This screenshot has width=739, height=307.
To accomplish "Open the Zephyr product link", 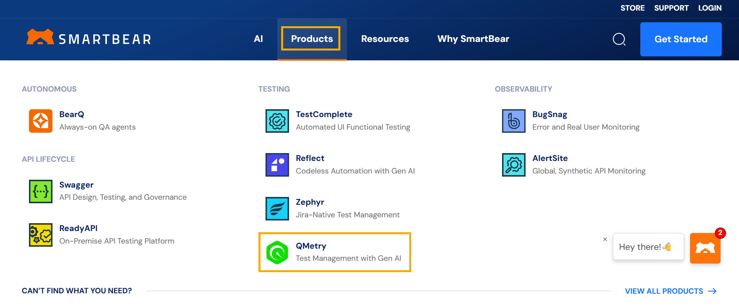I will click(x=310, y=202).
